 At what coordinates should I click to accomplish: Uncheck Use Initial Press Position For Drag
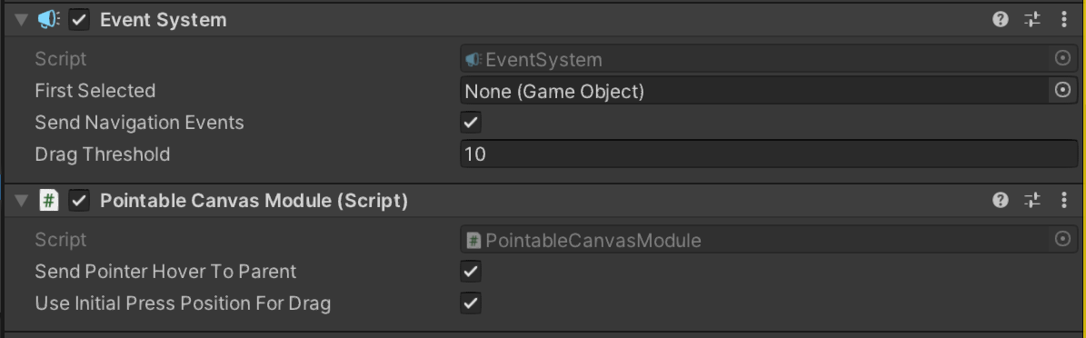pyautogui.click(x=471, y=303)
